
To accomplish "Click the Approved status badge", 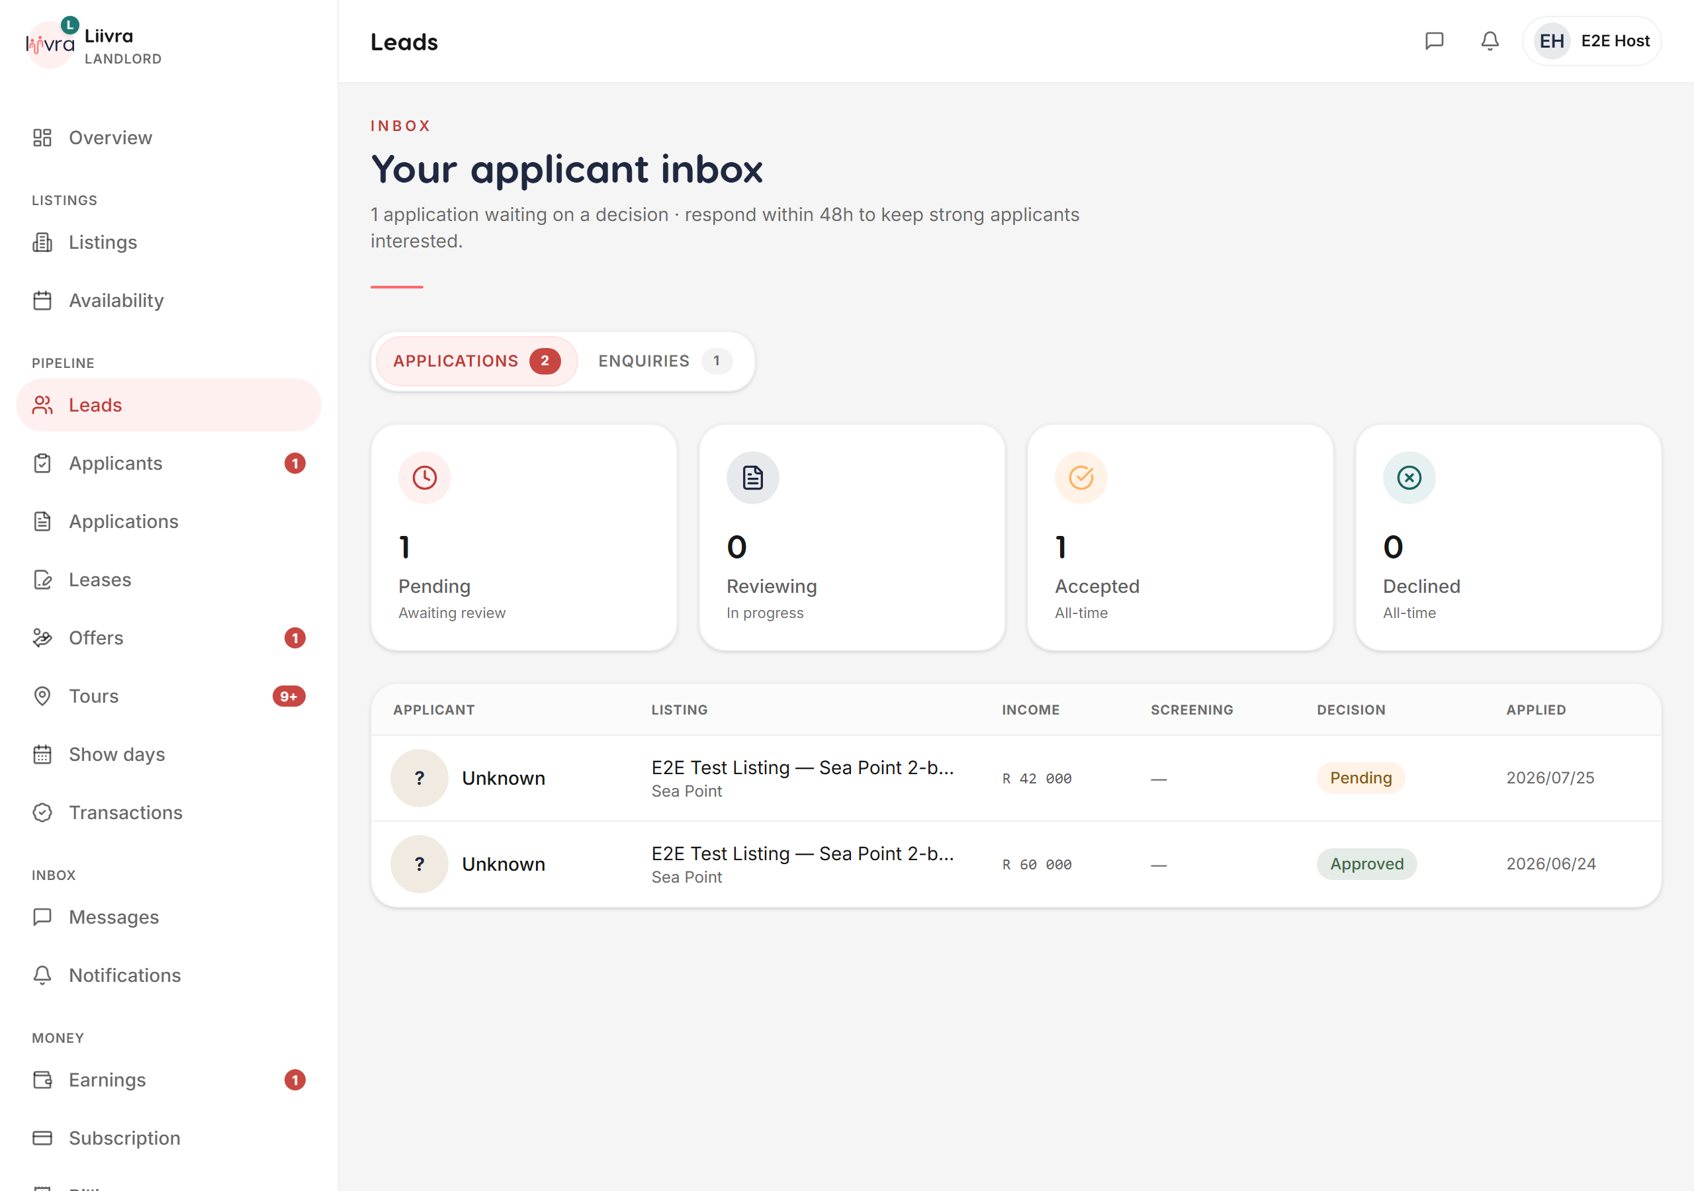I will 1366,864.
